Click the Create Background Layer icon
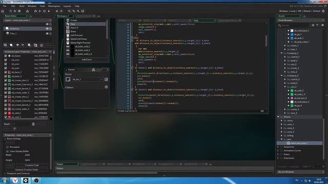The height and width of the screenshot is (184, 328). coord(6,45)
